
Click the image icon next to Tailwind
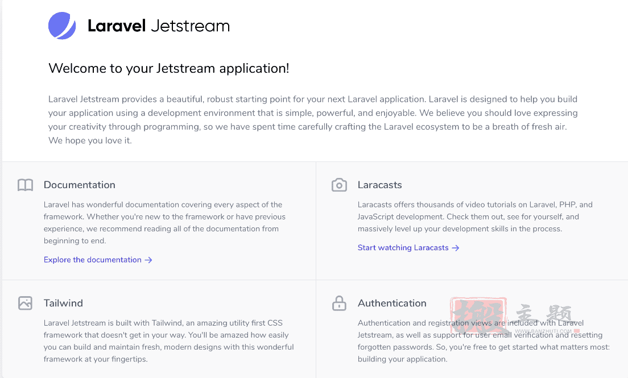point(25,303)
